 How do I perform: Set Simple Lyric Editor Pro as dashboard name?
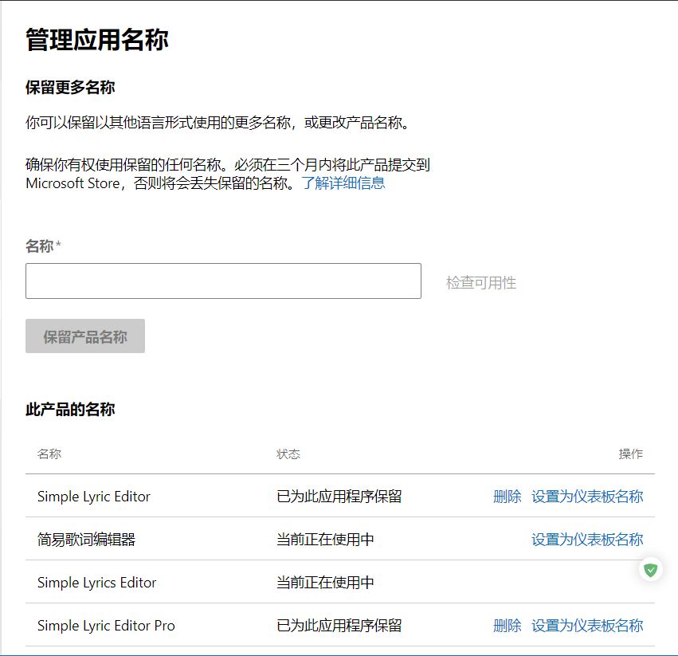[x=588, y=625]
